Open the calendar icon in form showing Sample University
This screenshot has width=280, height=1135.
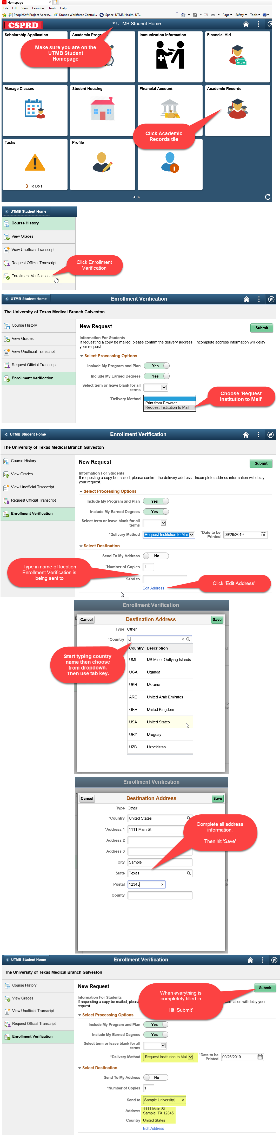260,1056
